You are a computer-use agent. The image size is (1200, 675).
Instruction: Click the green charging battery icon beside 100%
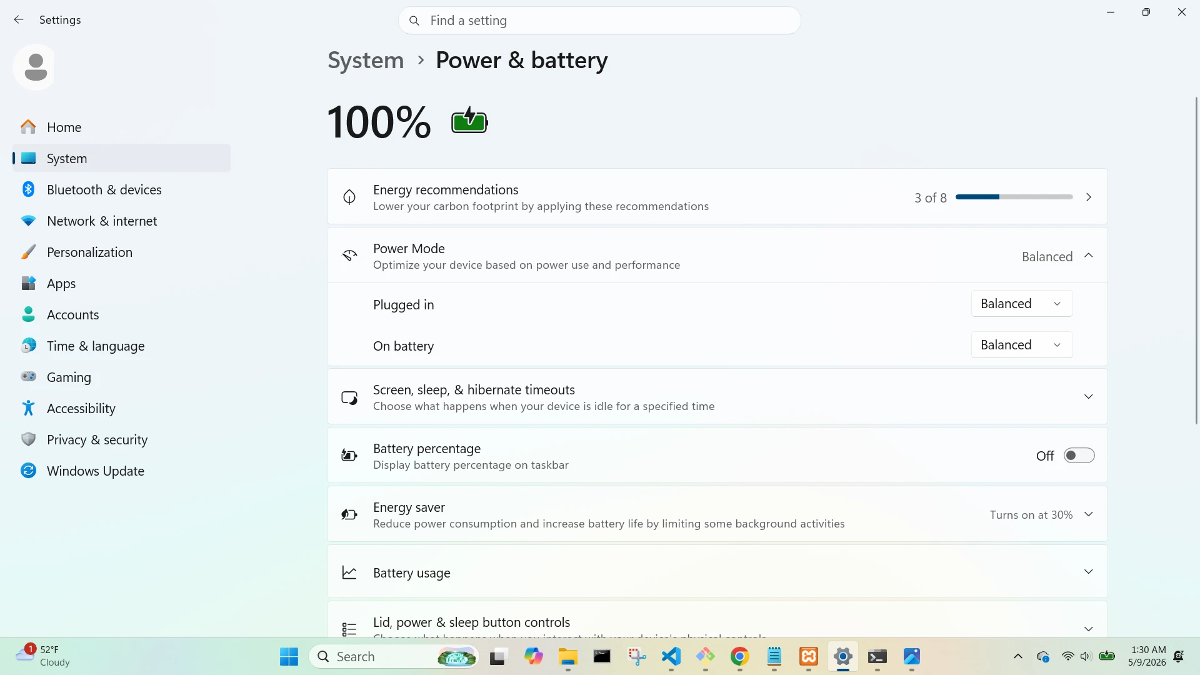click(469, 121)
